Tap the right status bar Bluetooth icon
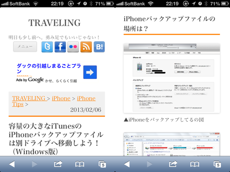The height and width of the screenshot is (172, 230). coord(206,4)
